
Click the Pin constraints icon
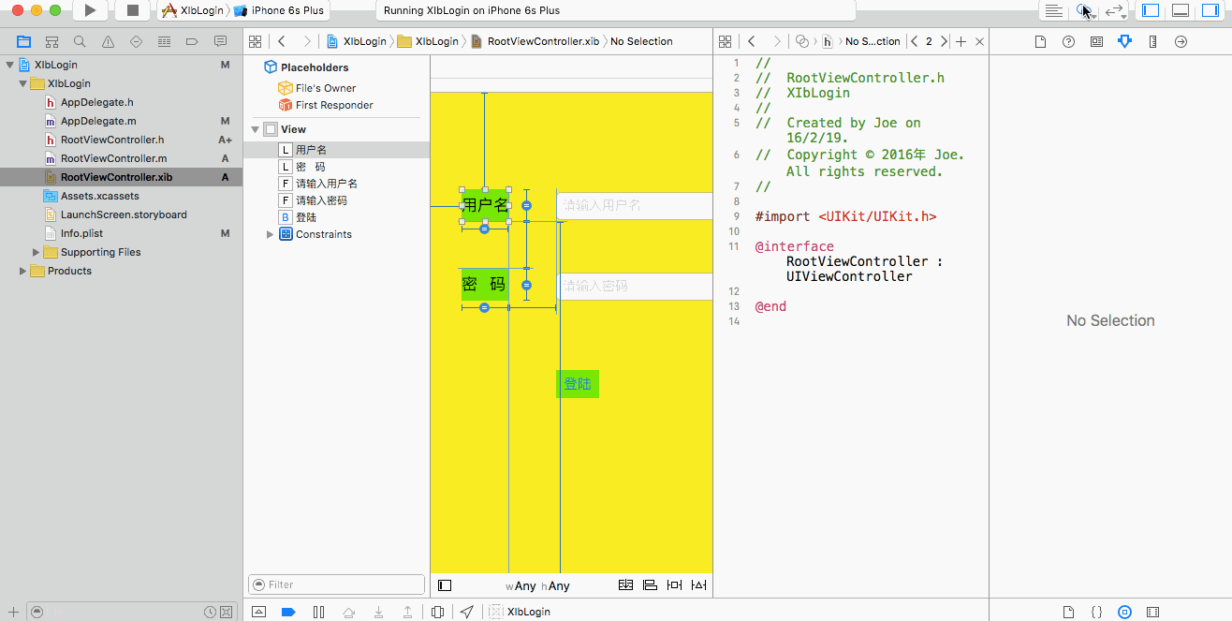pyautogui.click(x=674, y=585)
